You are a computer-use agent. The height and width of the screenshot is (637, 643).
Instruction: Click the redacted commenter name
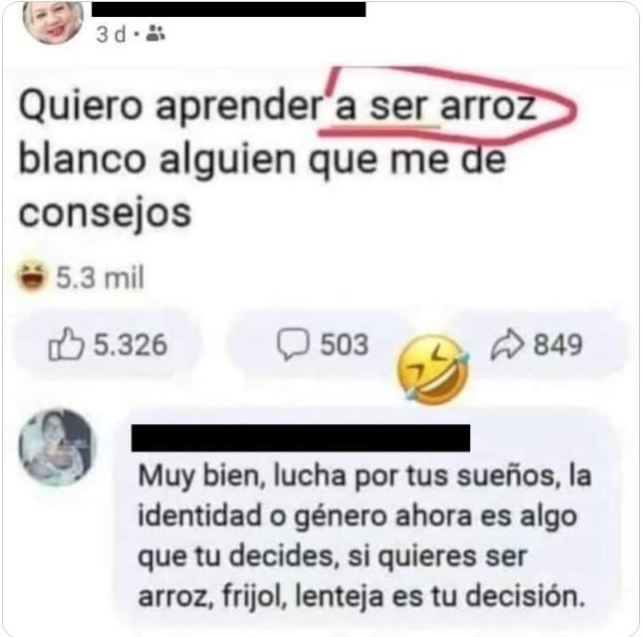(301, 438)
